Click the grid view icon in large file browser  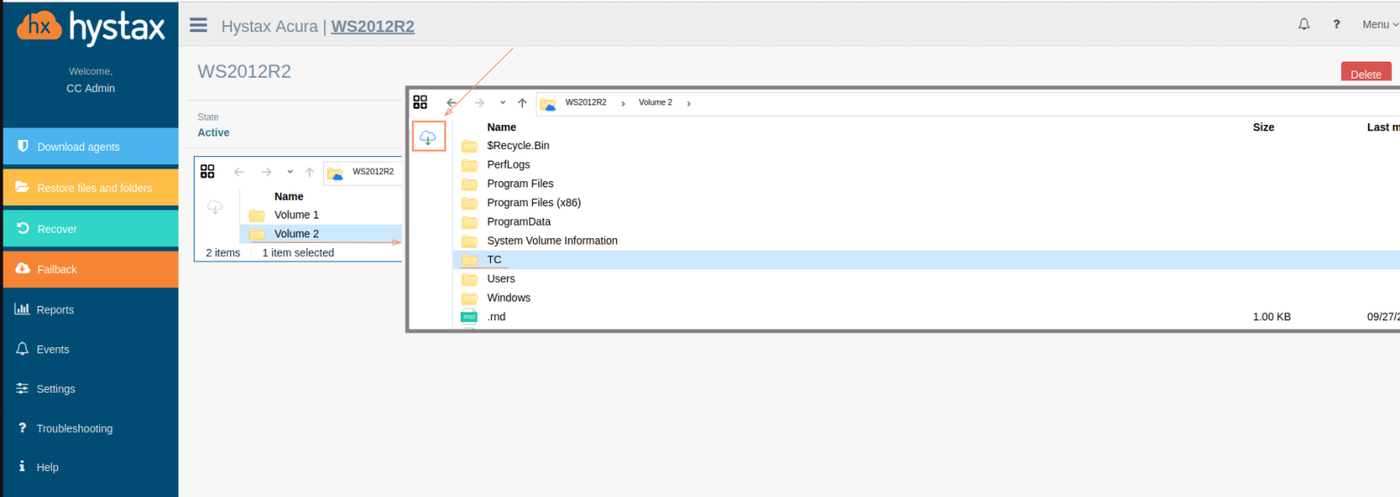[x=421, y=102]
